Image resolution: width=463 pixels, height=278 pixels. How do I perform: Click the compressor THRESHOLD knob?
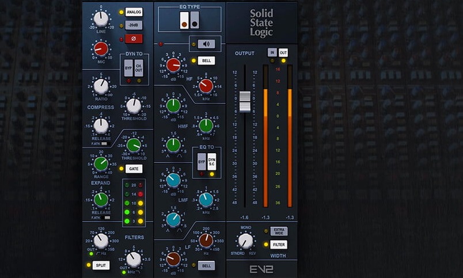(134, 106)
